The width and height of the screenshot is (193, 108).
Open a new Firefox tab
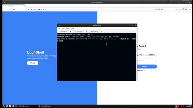pyautogui.click(x=26, y=6)
